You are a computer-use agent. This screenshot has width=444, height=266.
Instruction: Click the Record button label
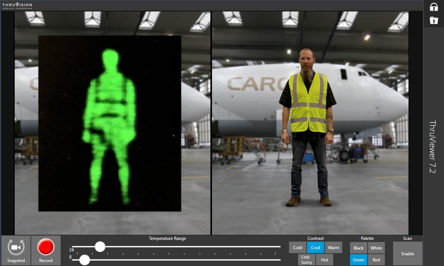[46, 261]
